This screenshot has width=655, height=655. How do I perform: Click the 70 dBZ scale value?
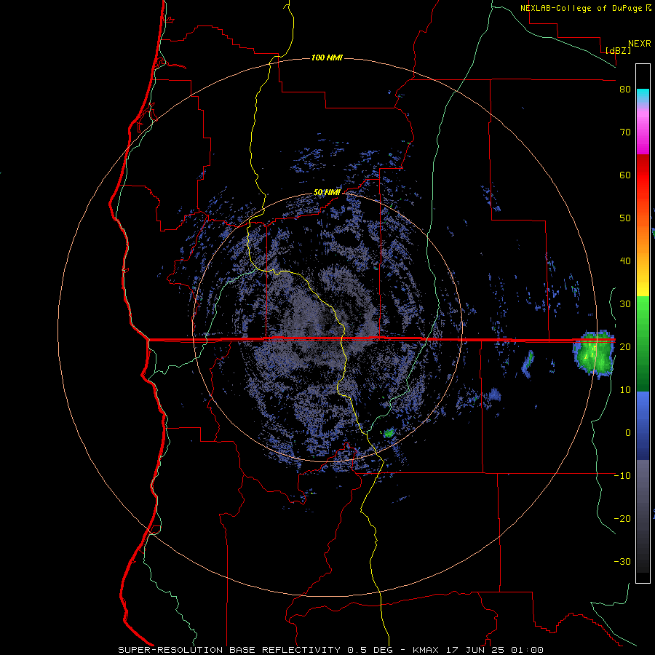pyautogui.click(x=625, y=132)
